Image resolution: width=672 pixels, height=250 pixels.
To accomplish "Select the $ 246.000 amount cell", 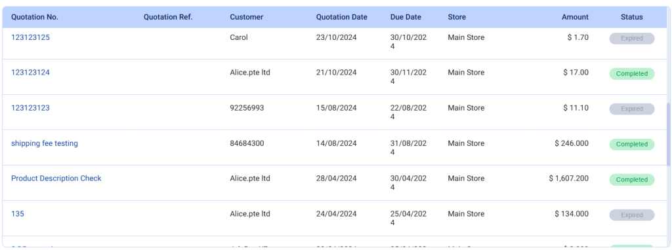I will point(572,143).
